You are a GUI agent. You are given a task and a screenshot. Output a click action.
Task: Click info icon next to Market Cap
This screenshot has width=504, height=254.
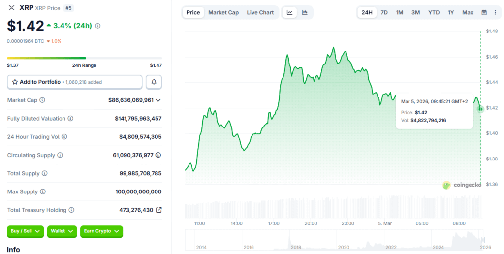coord(42,100)
